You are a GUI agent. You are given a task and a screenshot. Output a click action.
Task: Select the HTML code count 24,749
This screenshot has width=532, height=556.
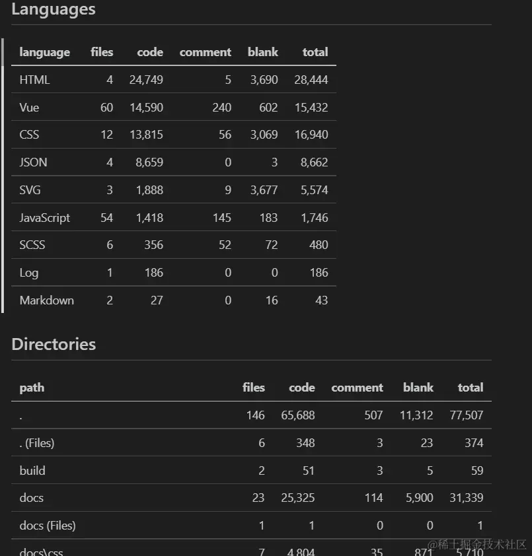click(x=146, y=80)
